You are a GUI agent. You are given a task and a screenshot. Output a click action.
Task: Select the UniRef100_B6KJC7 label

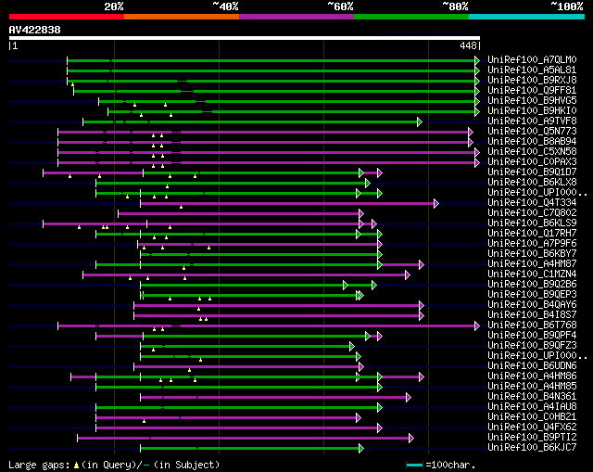532,448
